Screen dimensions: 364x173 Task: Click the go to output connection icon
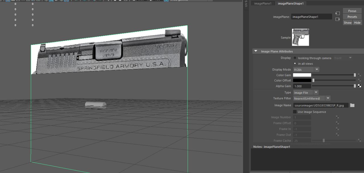point(338,19)
